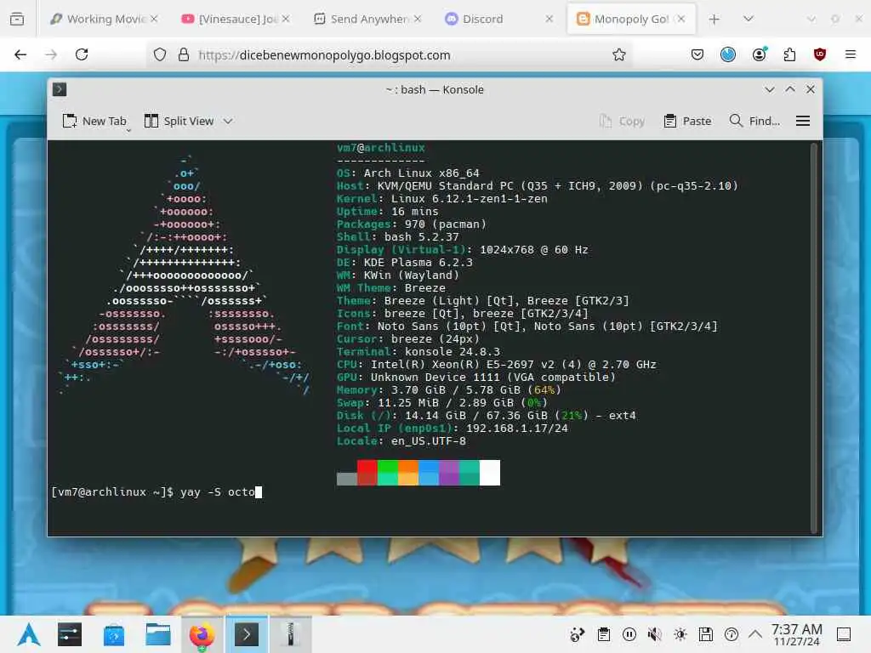Viewport: 871px width, 653px height.
Task: Go back in Firefox
Action: pos(20,54)
